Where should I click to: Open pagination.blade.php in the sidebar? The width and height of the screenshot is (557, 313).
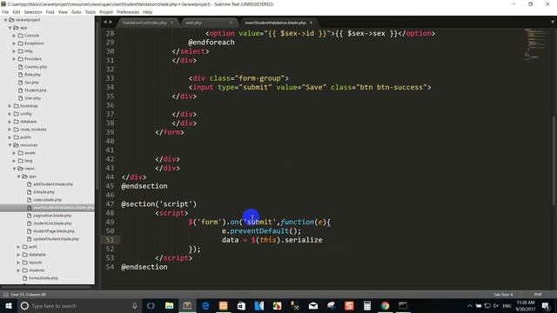52,216
